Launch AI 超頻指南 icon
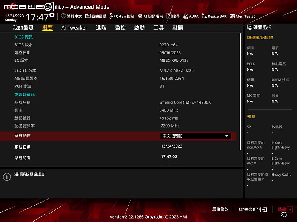The height and width of the screenshot is (222, 297). pos(140,16)
